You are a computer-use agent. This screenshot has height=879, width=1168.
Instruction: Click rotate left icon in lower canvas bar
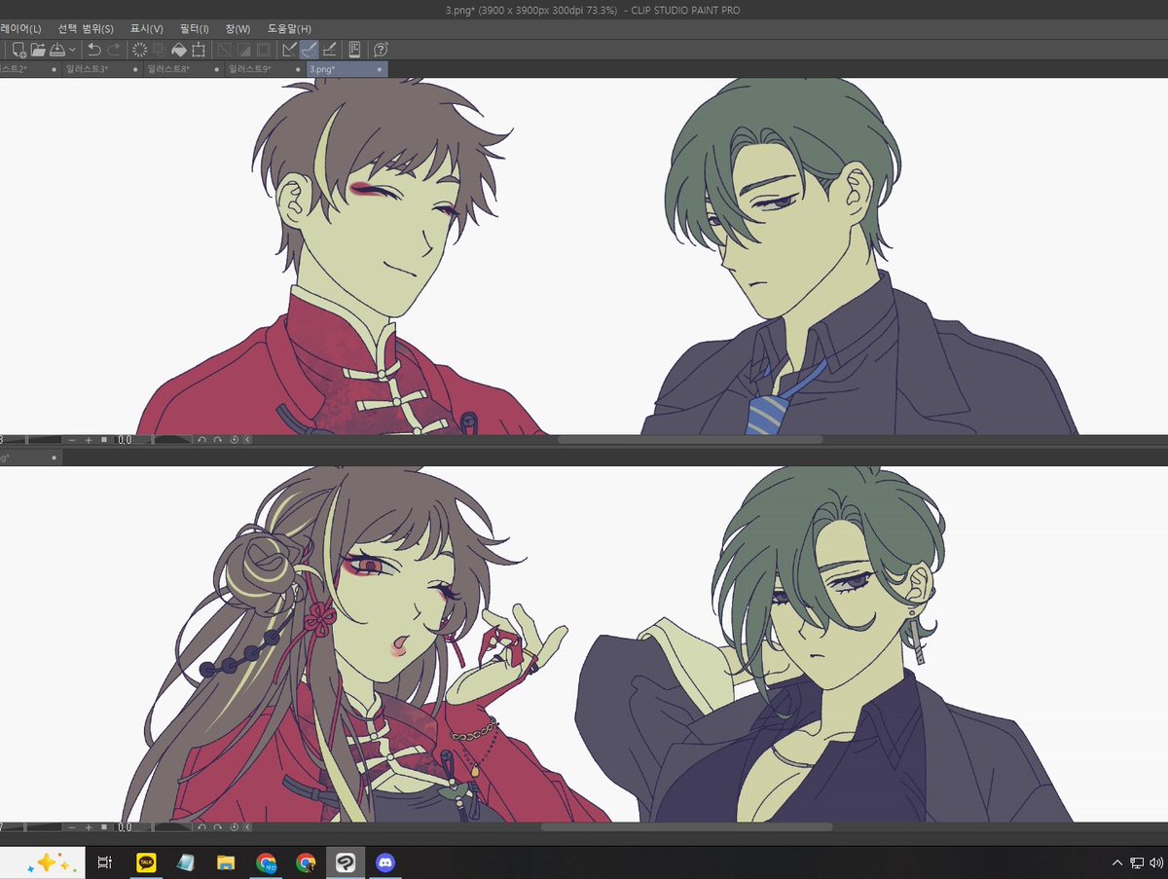(x=201, y=827)
